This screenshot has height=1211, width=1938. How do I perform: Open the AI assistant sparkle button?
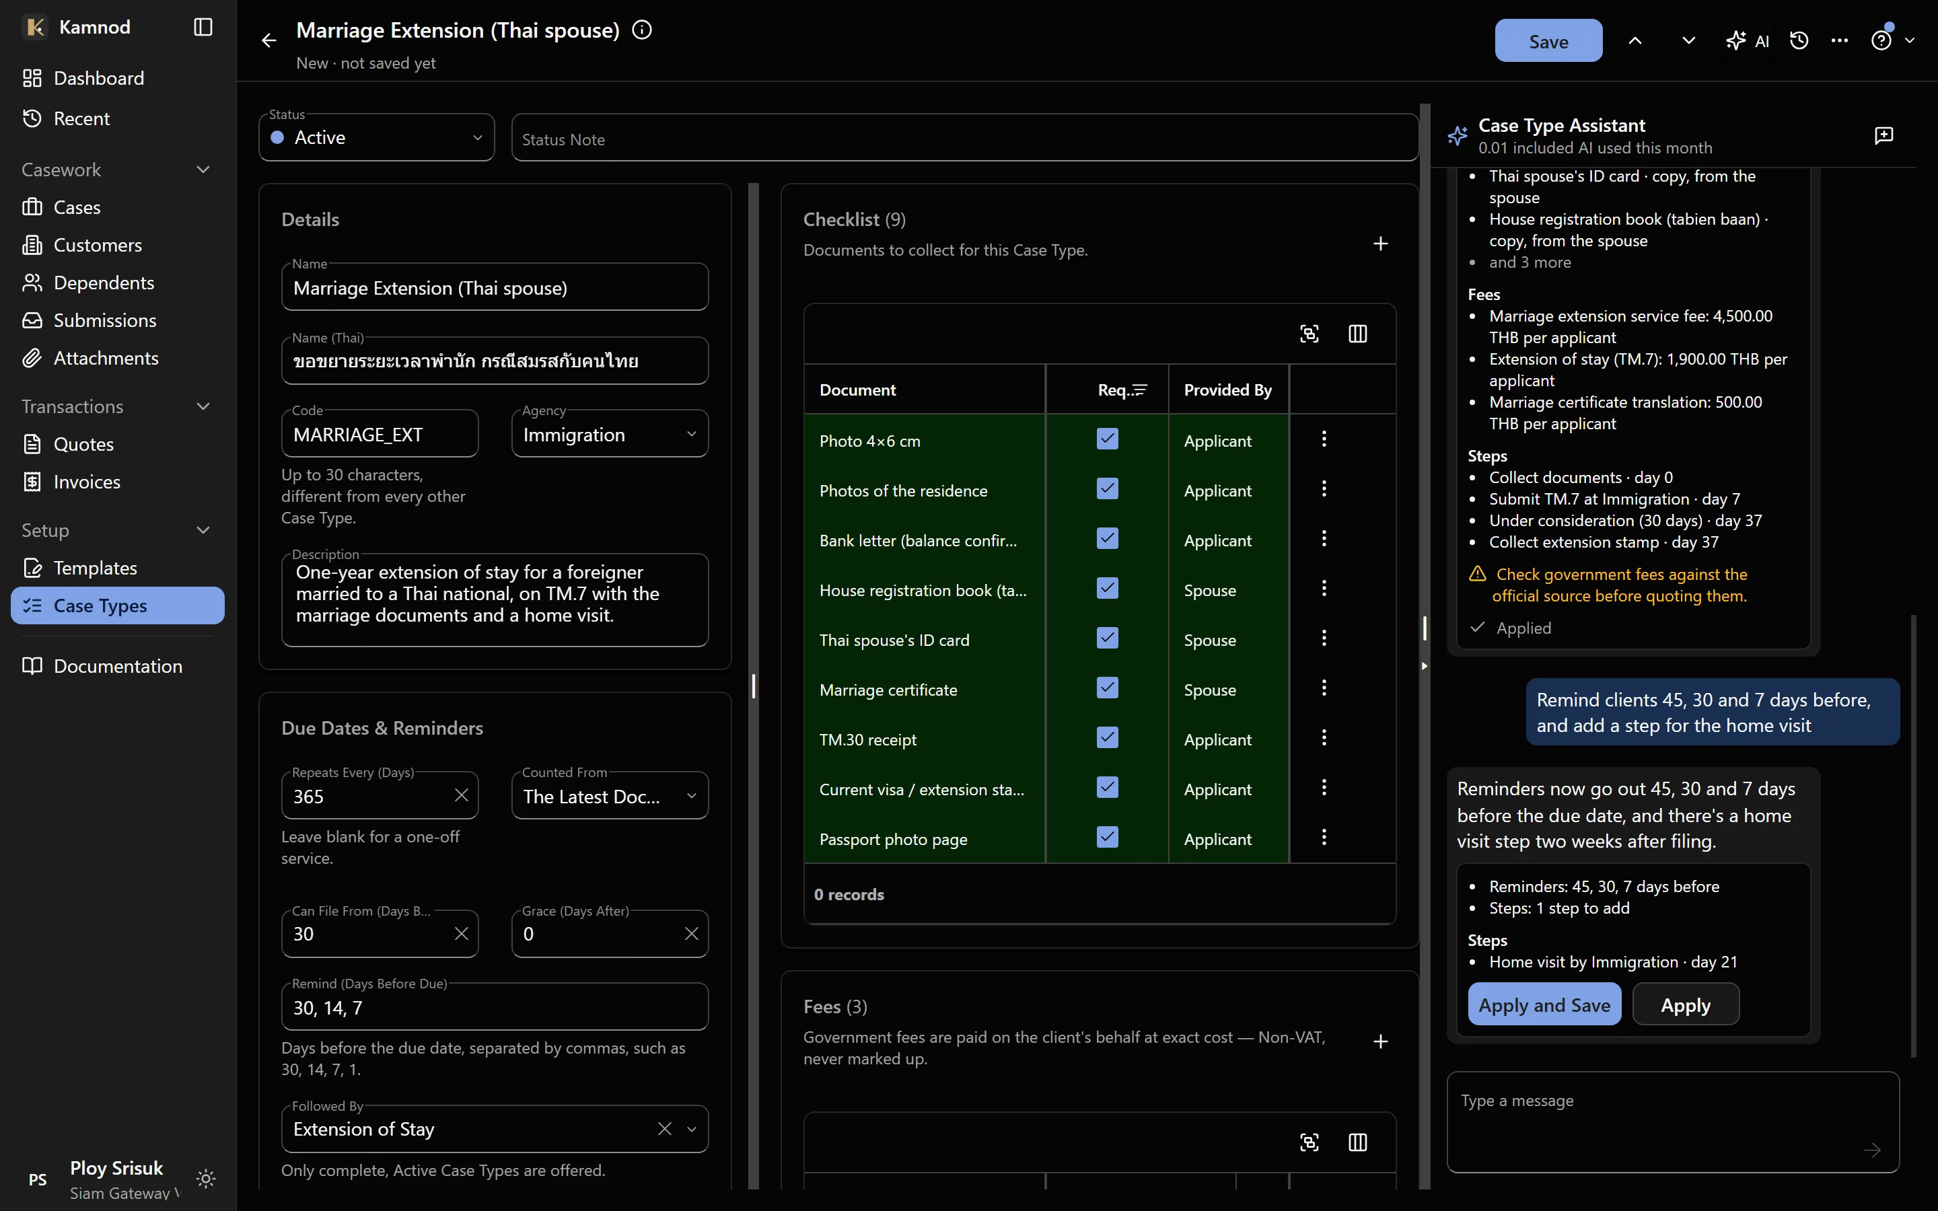(1748, 41)
